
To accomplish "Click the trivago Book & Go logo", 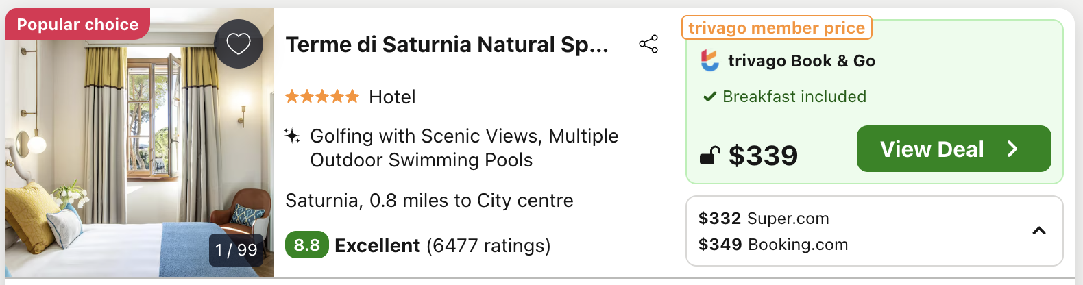I will tap(710, 60).
